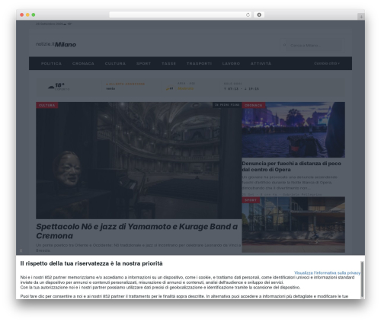Image resolution: width=381 pixels, height=322 pixels.
Task: Open the Trasporti menu item
Action: pyautogui.click(x=199, y=63)
